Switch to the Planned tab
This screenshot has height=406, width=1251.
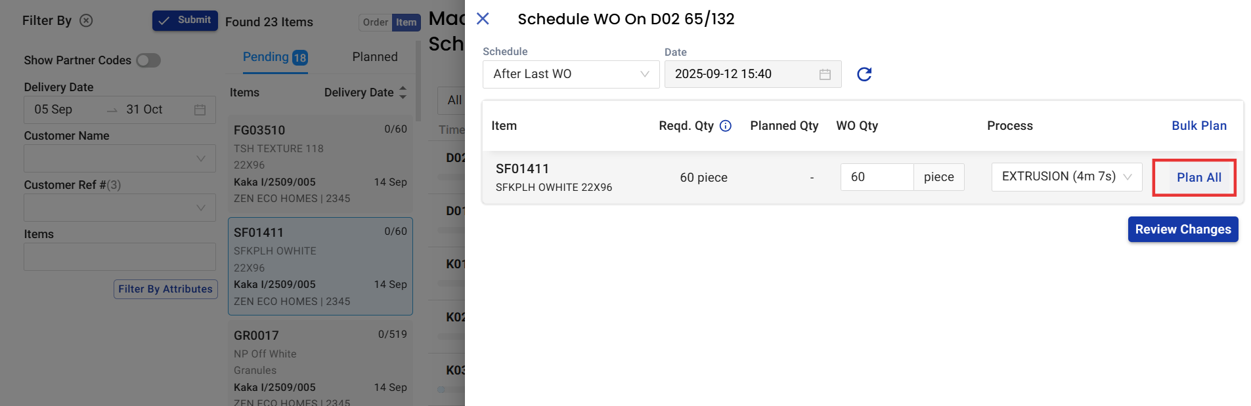click(x=374, y=57)
